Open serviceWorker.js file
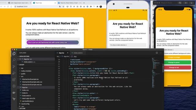 tap(28, 101)
